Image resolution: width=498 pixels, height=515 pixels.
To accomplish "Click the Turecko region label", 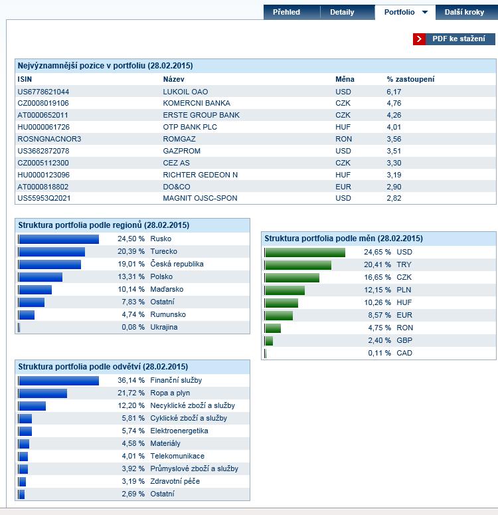I will point(163,251).
